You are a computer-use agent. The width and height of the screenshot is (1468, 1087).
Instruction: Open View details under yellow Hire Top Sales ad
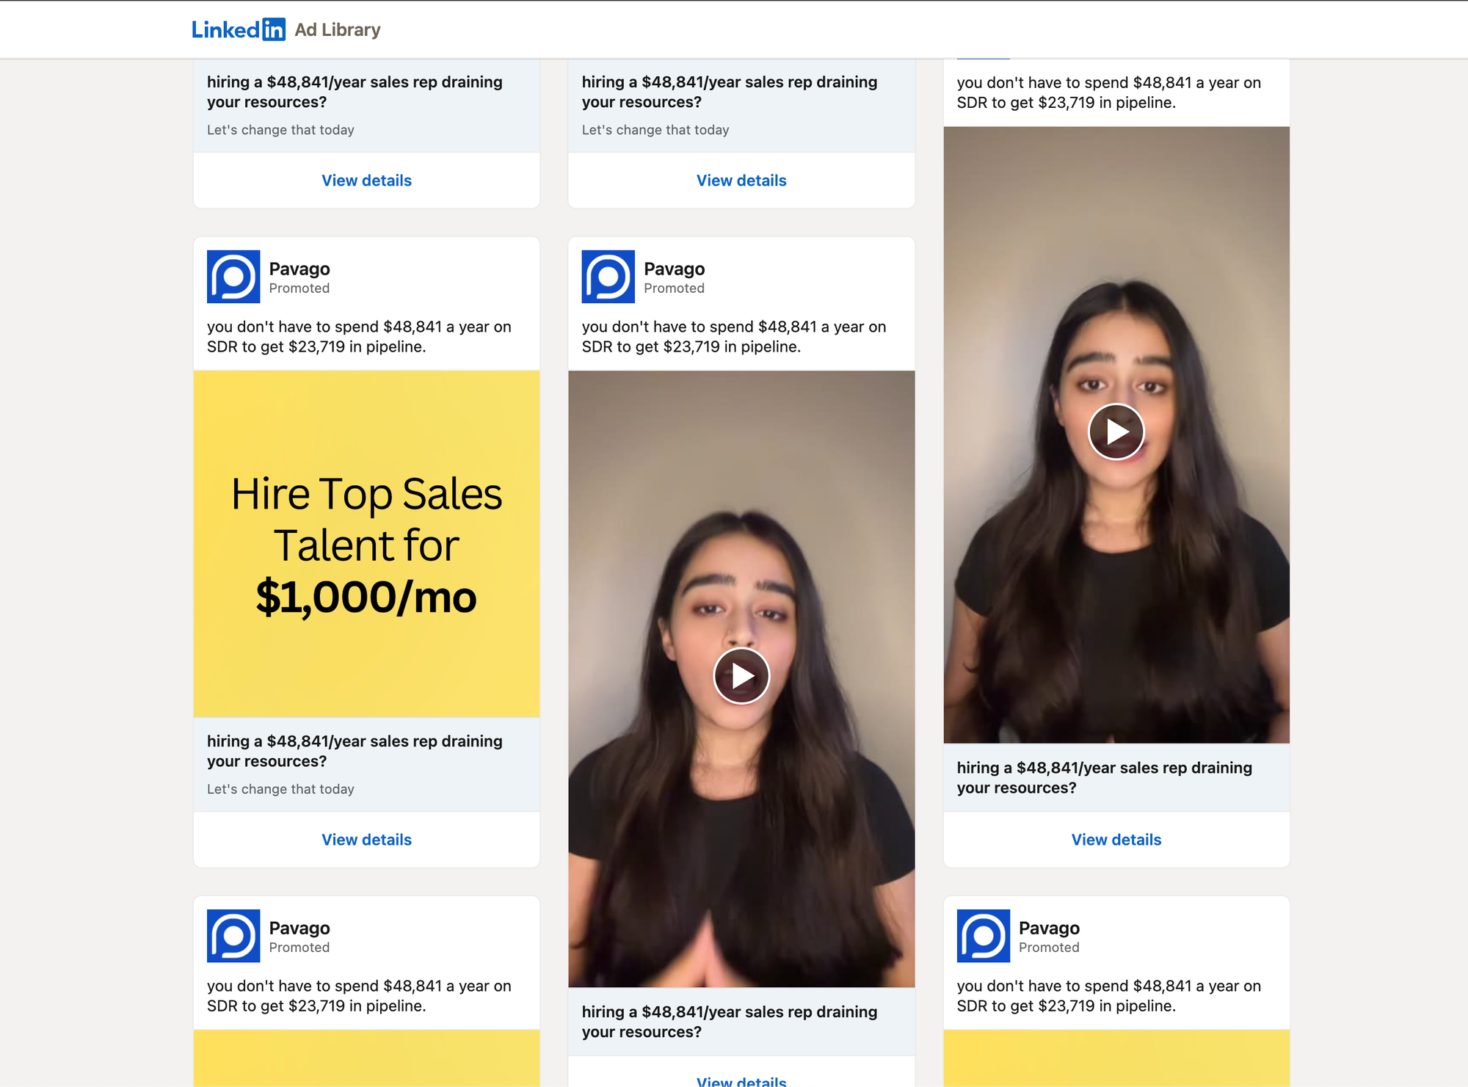[366, 840]
